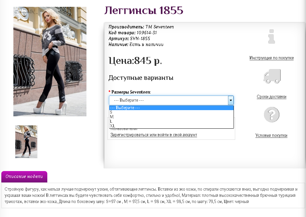This screenshot has width=306, height=217.
Task: Select size M in the dropdown list
Action: 171,117
